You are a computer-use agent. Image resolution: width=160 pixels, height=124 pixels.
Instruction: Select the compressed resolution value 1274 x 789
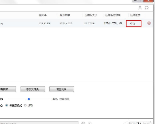[110, 23]
